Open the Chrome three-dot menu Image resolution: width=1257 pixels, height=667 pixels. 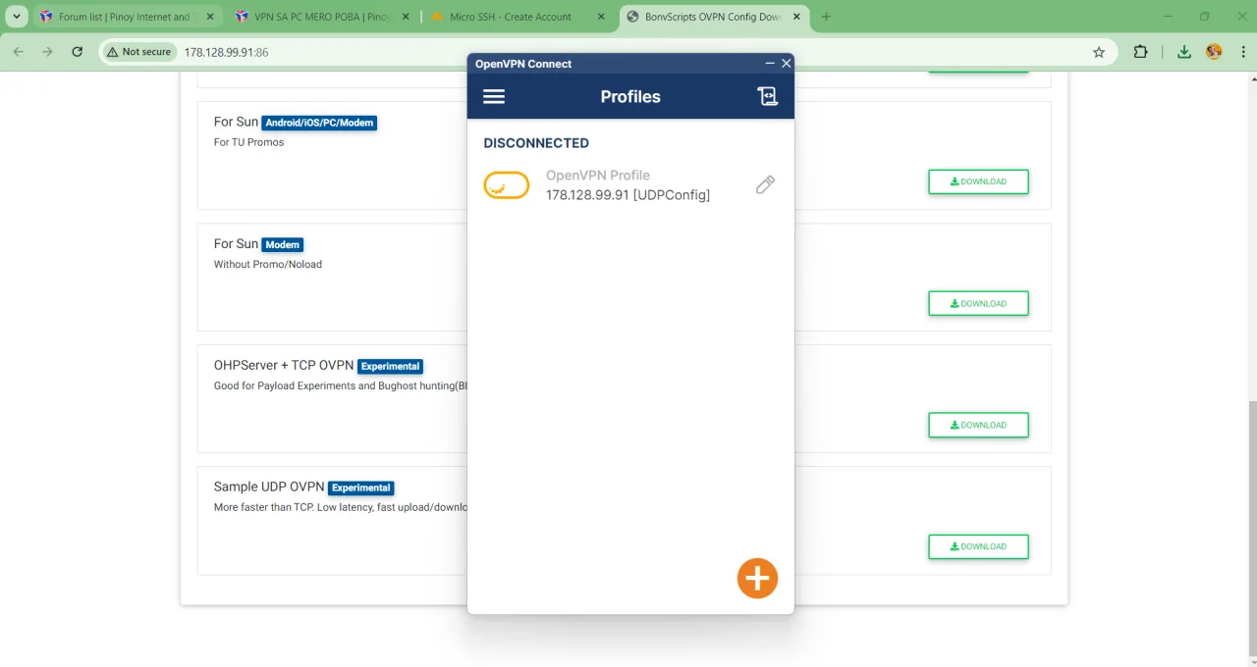tap(1241, 52)
